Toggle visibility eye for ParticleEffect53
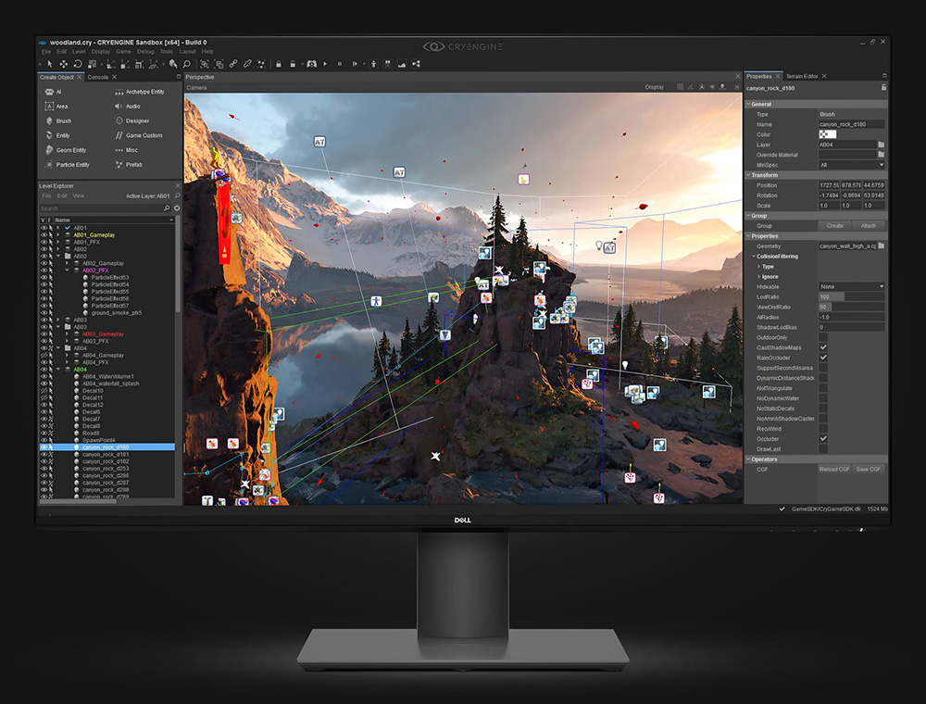Image resolution: width=926 pixels, height=704 pixels. coord(44,278)
